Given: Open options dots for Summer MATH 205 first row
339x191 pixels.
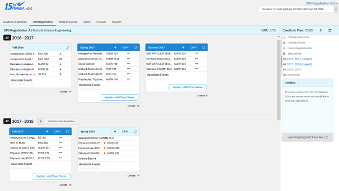Looking at the screenshot, I should [x=196, y=53].
